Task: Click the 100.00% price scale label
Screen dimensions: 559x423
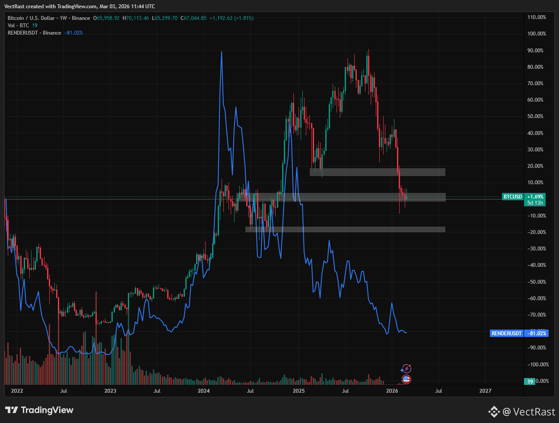Action: tap(537, 34)
